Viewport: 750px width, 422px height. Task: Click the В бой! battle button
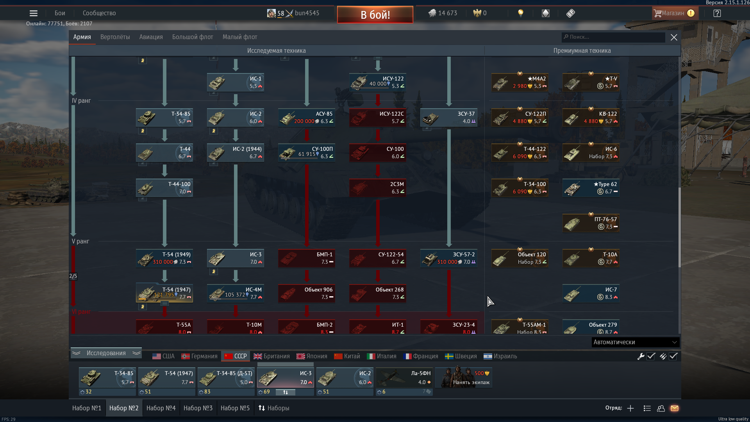coord(375,15)
